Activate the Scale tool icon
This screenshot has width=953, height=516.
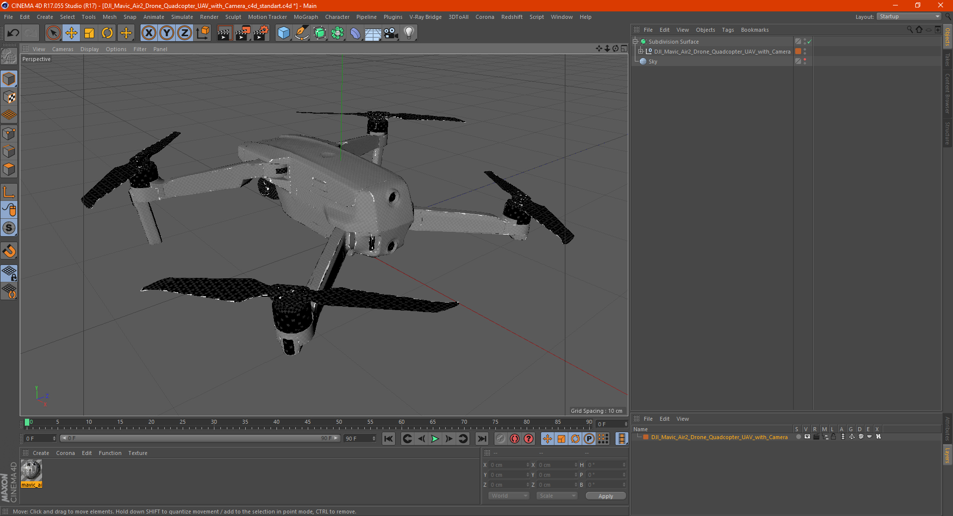coord(89,33)
